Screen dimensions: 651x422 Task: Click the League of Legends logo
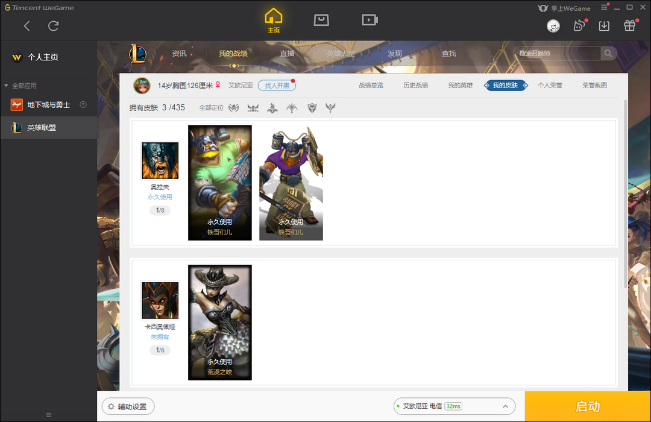138,54
